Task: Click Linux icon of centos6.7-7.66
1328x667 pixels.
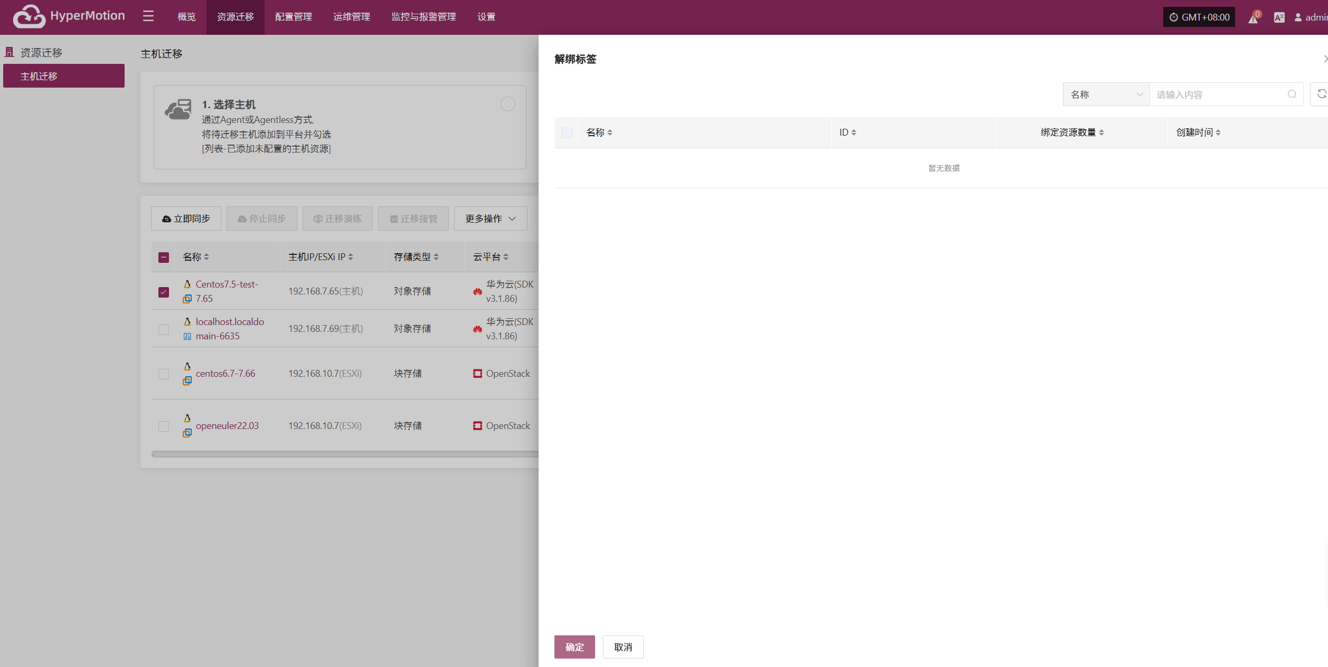Action: tap(187, 366)
